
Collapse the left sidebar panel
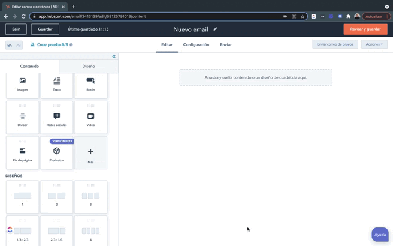(114, 56)
